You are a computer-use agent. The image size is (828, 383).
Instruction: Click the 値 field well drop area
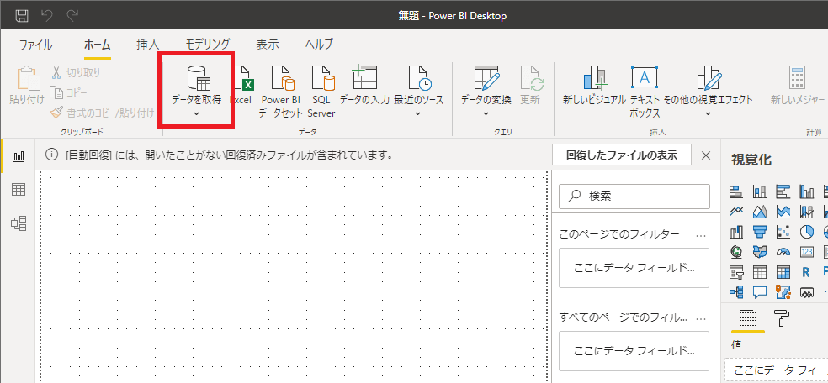tap(776, 369)
